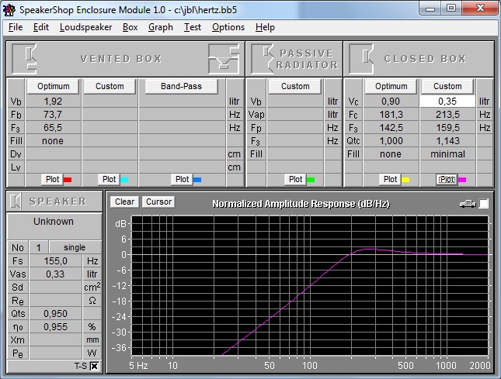501x379 pixels.
Task: Open the Options menu
Action: [228, 27]
